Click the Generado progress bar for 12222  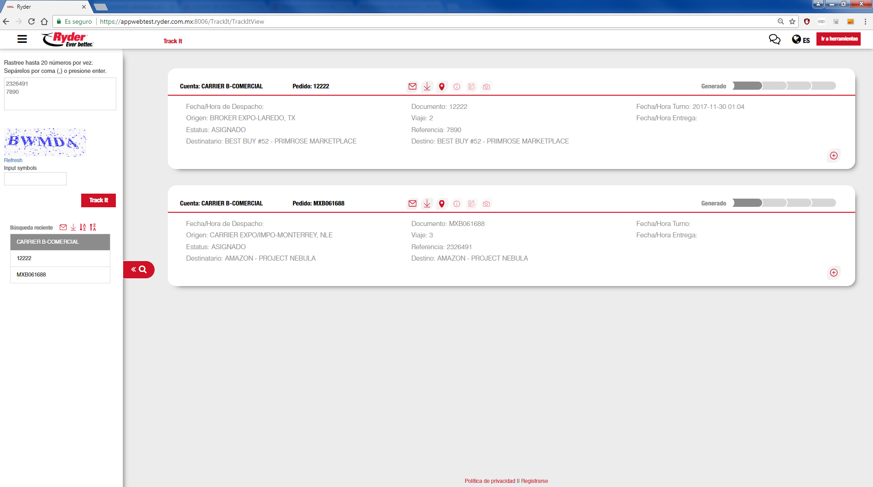[784, 86]
